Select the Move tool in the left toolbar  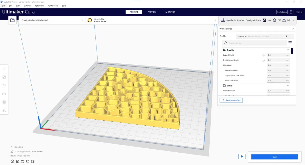point(4,69)
